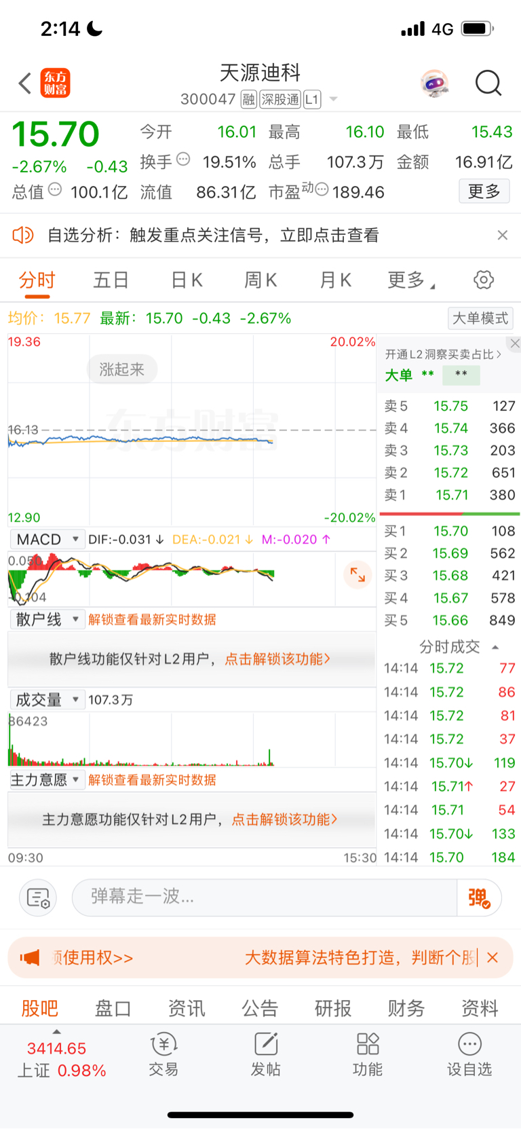This screenshot has width=521, height=1129.
Task: Expand the stock code dropdown arrow
Action: [333, 100]
